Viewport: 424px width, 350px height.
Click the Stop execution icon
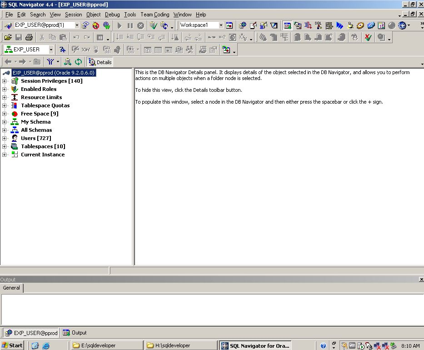click(x=140, y=26)
